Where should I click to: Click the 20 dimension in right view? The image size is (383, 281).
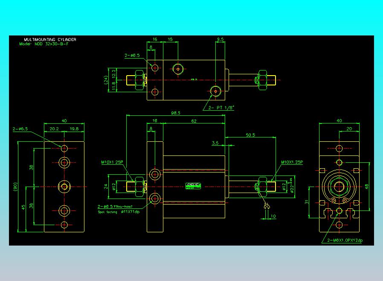[x=349, y=129]
